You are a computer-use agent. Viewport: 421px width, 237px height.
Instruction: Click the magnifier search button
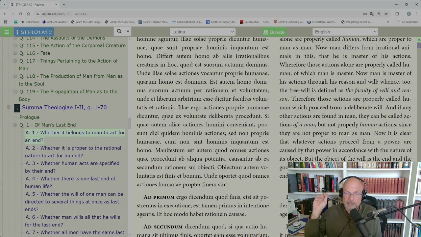[x=119, y=32]
